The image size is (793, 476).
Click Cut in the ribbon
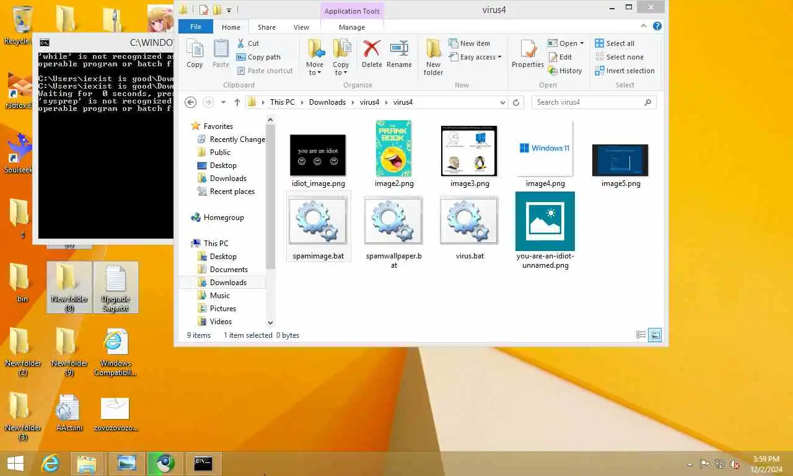(x=248, y=43)
